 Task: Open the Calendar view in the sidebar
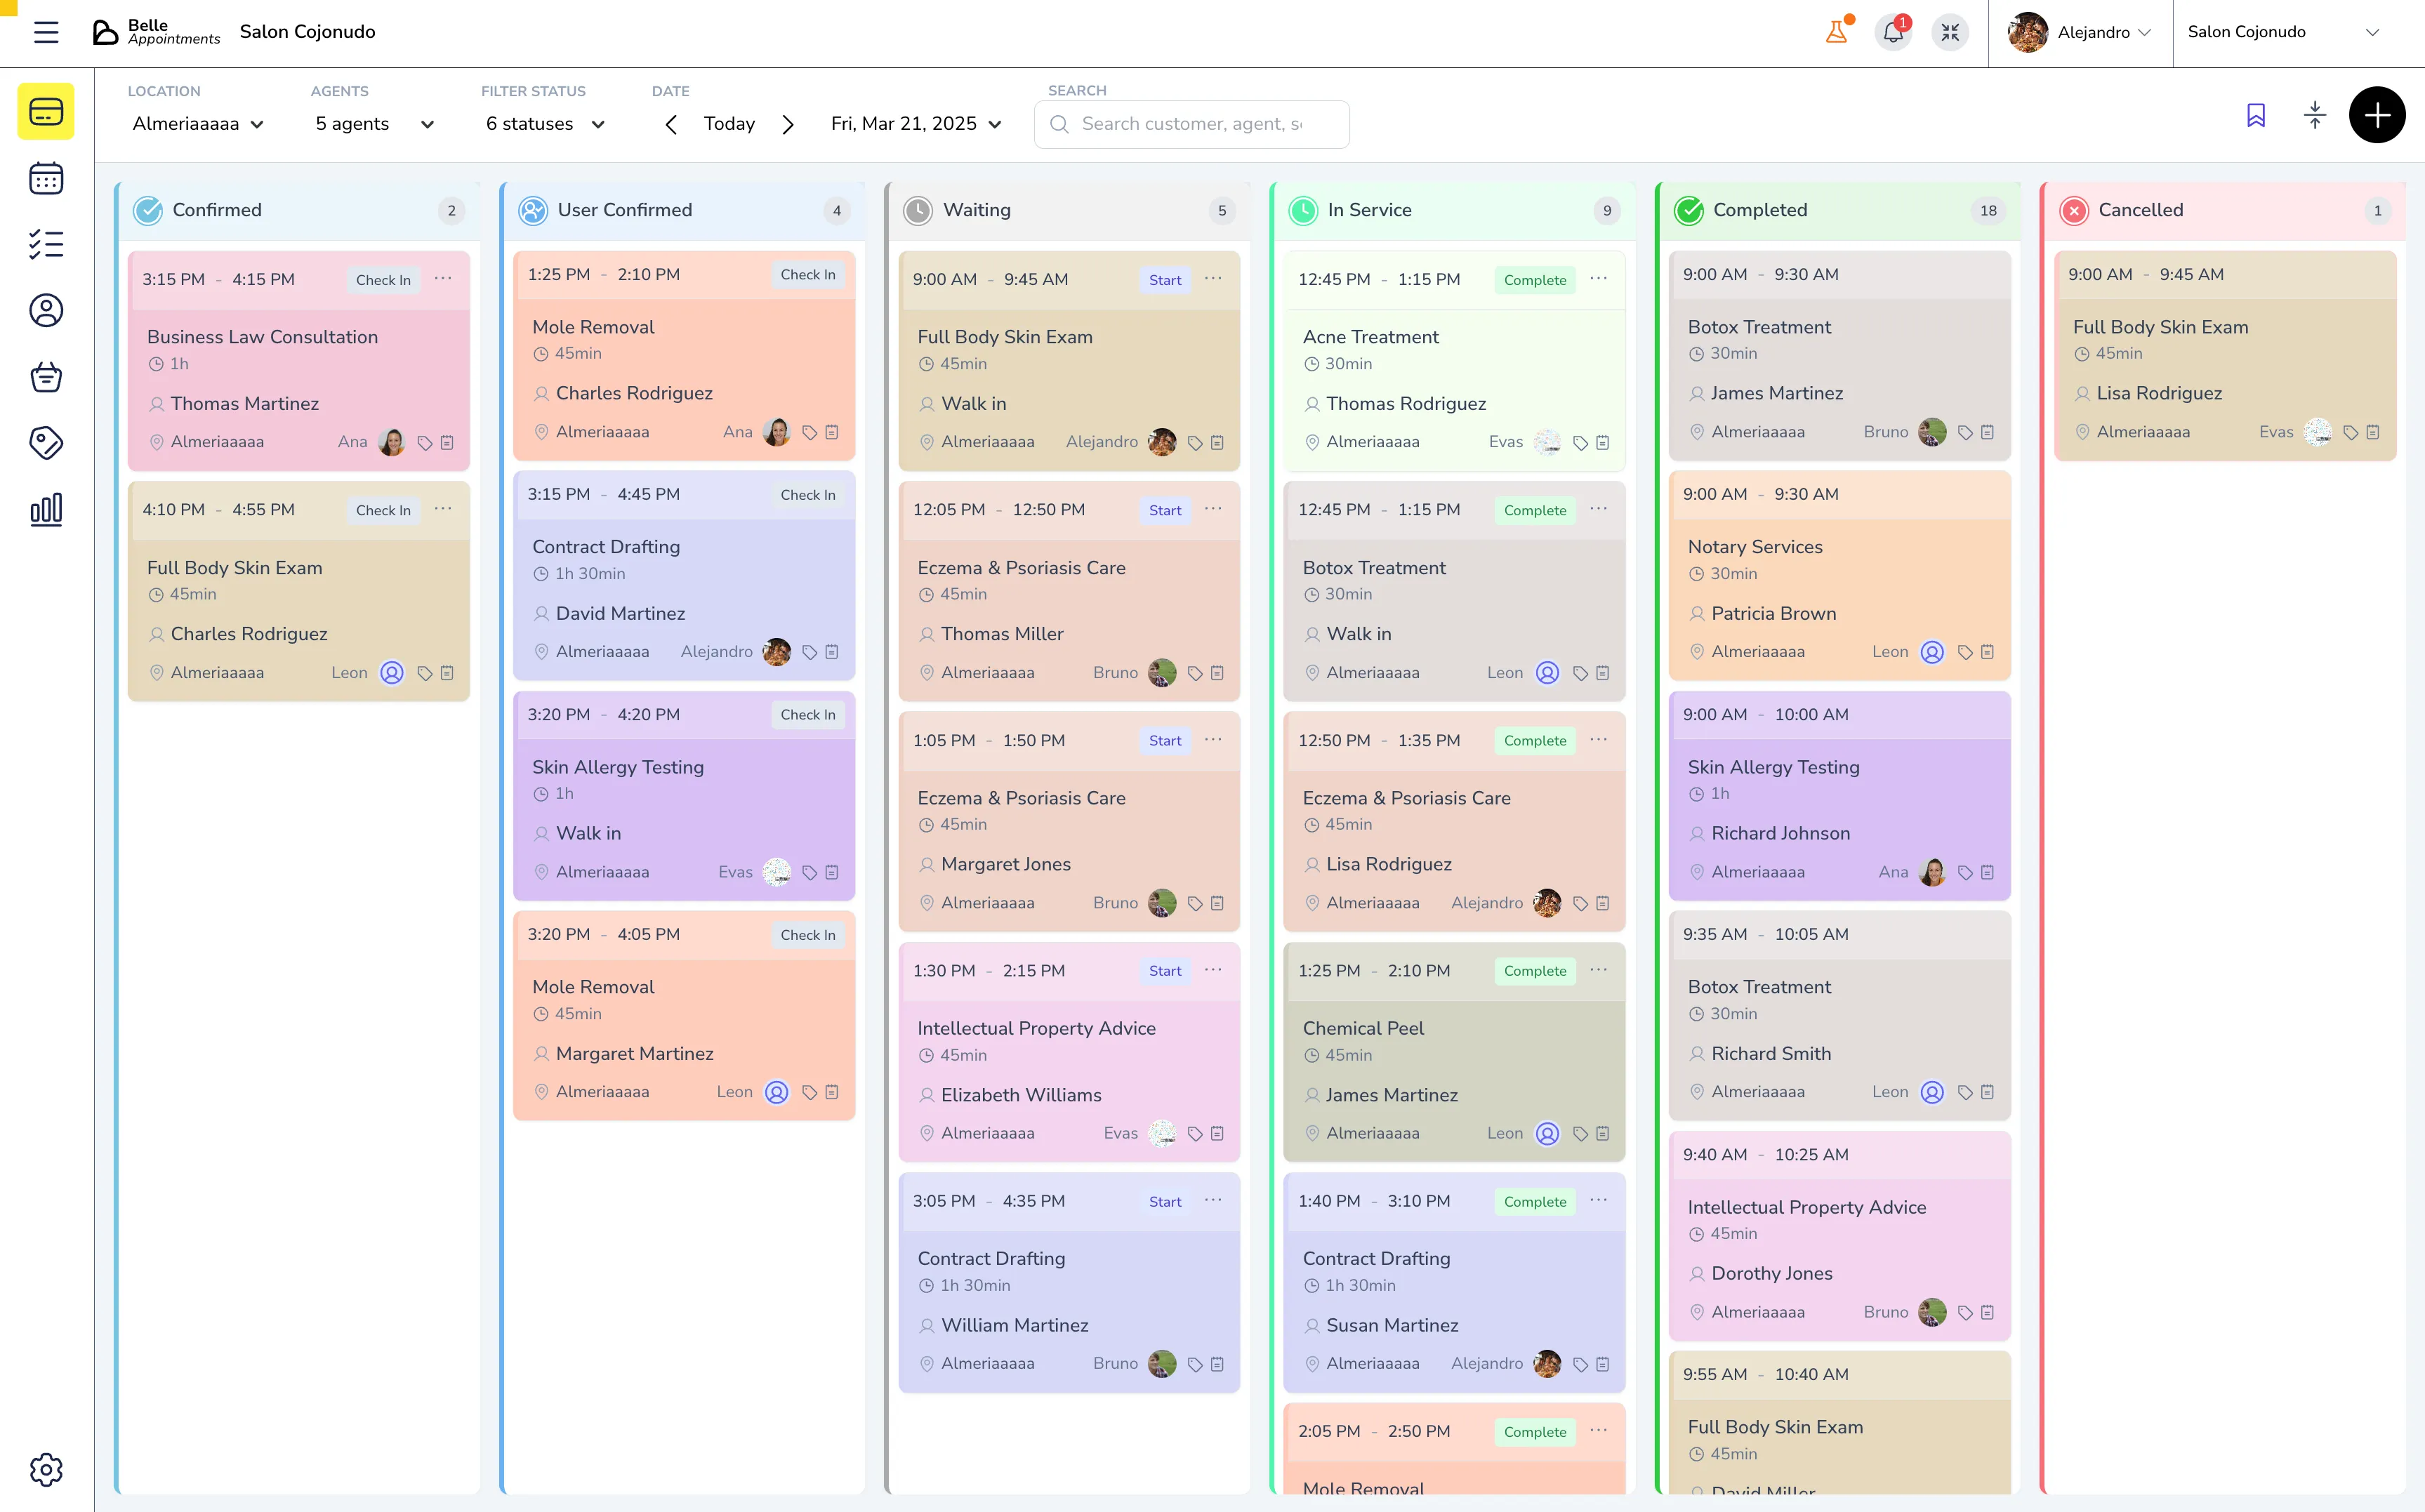coord(46,178)
